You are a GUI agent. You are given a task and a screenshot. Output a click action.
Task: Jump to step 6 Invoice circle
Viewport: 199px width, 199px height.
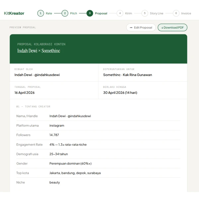point(176,13)
